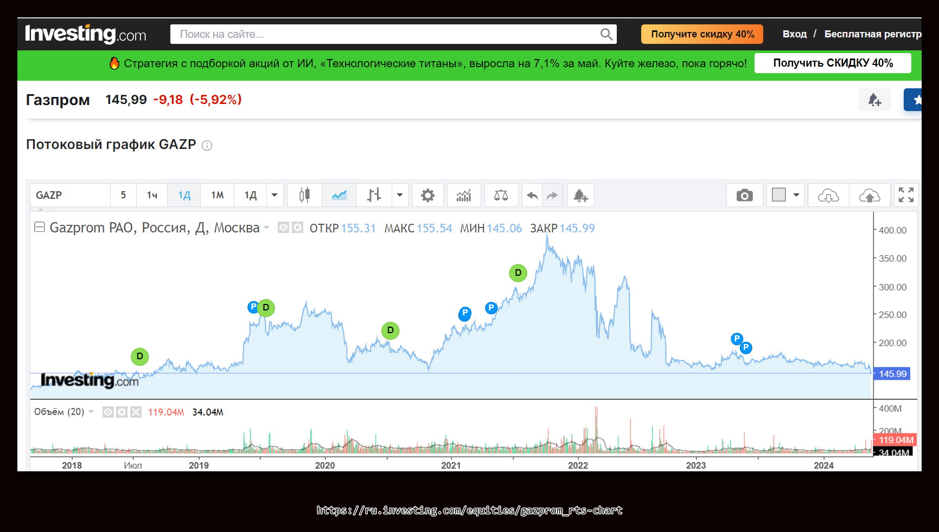Open chart settings gear in toolbar

[427, 195]
